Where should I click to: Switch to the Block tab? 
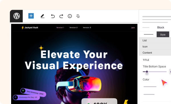161,28
